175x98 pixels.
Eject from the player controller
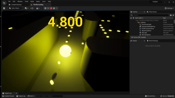tap(54, 8)
